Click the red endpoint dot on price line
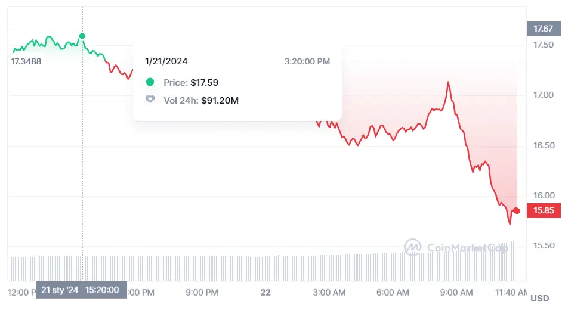 (517, 211)
